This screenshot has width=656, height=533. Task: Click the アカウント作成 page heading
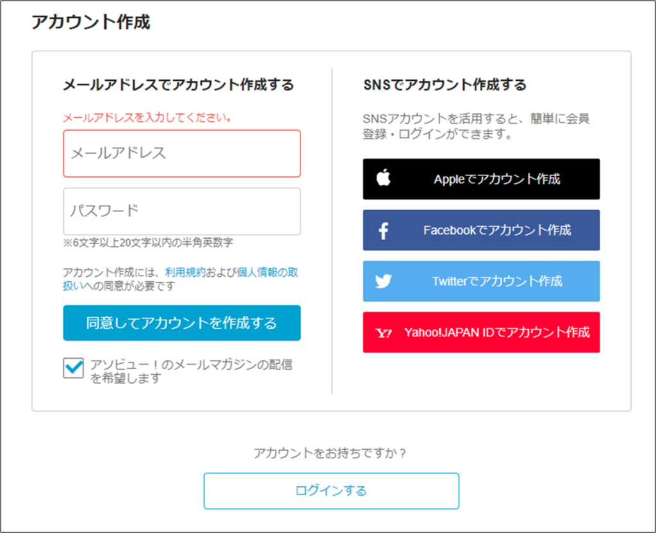click(90, 22)
